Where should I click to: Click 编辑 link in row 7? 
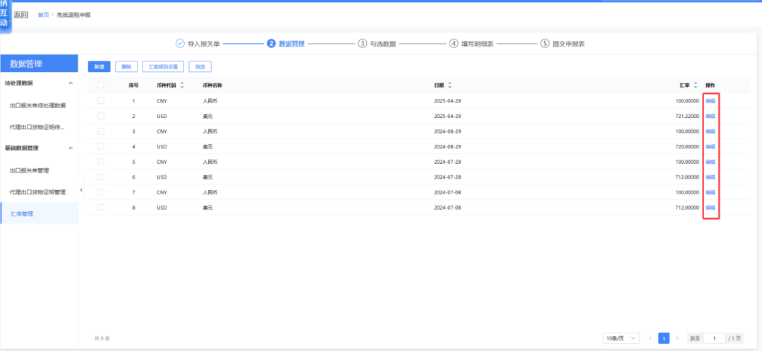coord(710,192)
